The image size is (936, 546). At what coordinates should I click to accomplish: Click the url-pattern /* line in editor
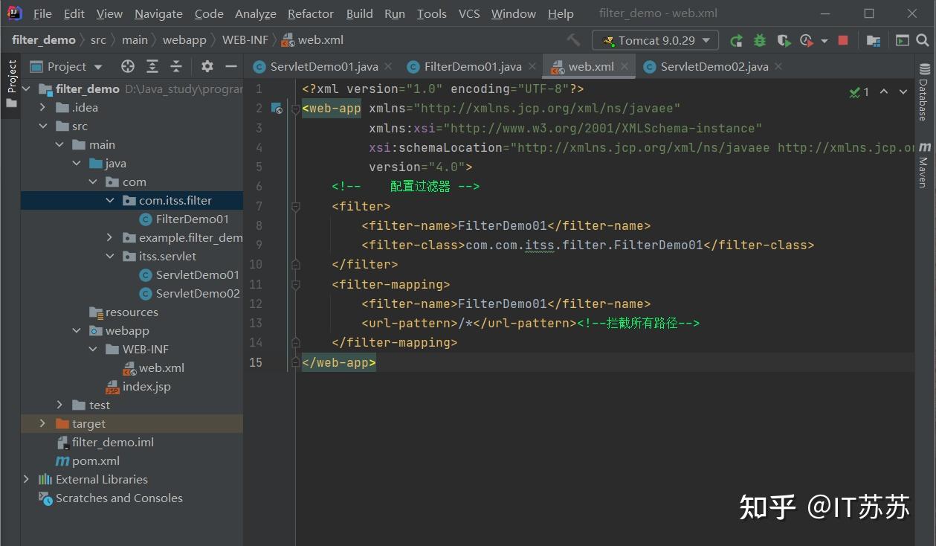click(x=469, y=323)
